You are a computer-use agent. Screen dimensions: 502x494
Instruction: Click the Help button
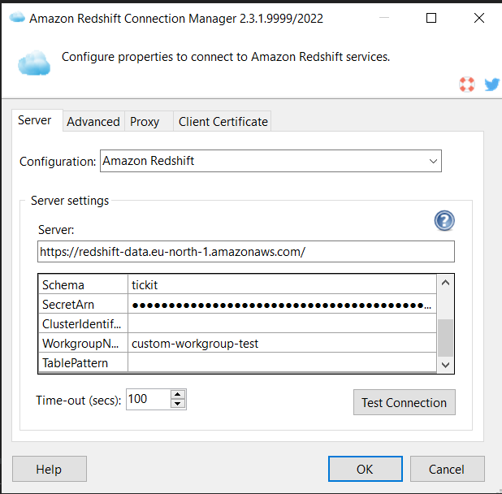50,469
